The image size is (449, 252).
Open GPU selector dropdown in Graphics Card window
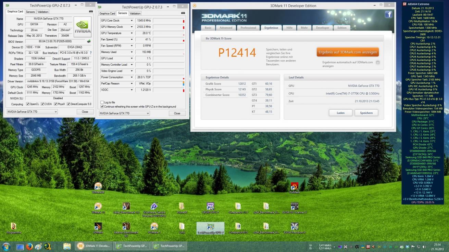32,112
